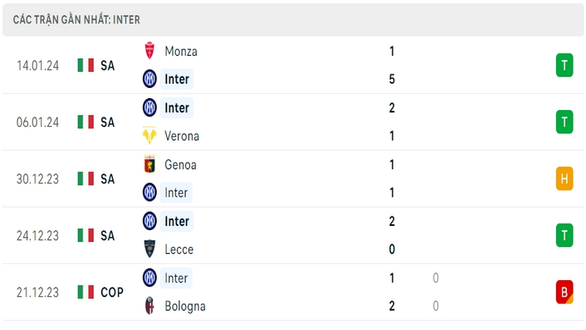The height and width of the screenshot is (330, 586).
Task: Select the Genoa team name
Action: click(180, 164)
